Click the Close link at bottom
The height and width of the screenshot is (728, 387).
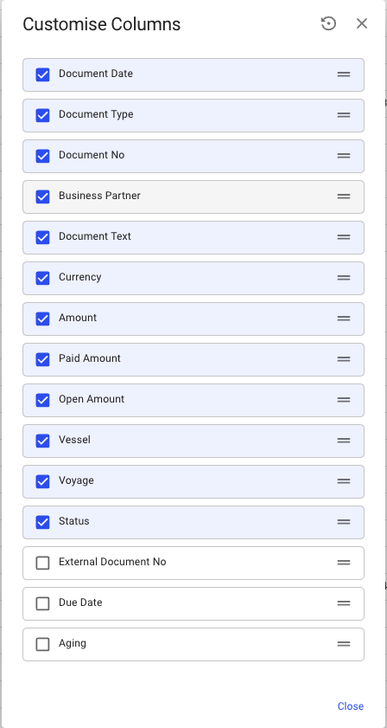point(351,705)
